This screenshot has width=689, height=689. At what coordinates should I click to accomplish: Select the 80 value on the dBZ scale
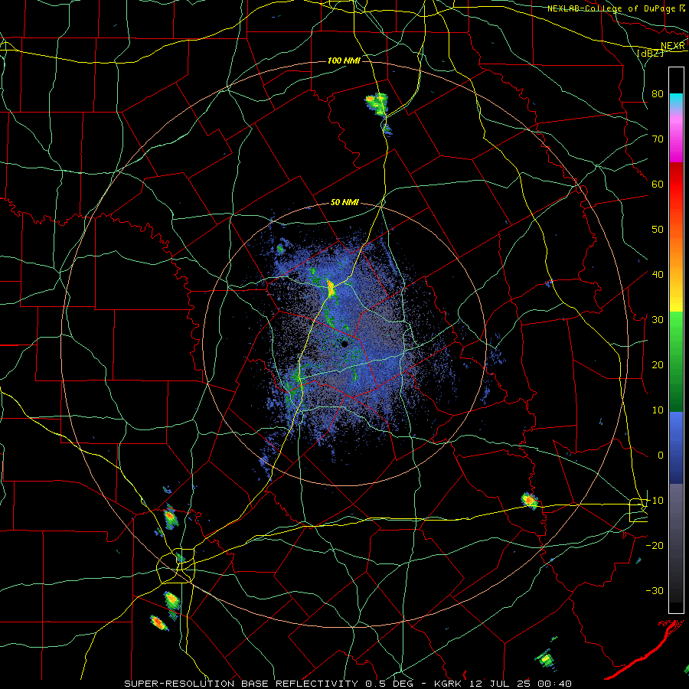(x=658, y=94)
